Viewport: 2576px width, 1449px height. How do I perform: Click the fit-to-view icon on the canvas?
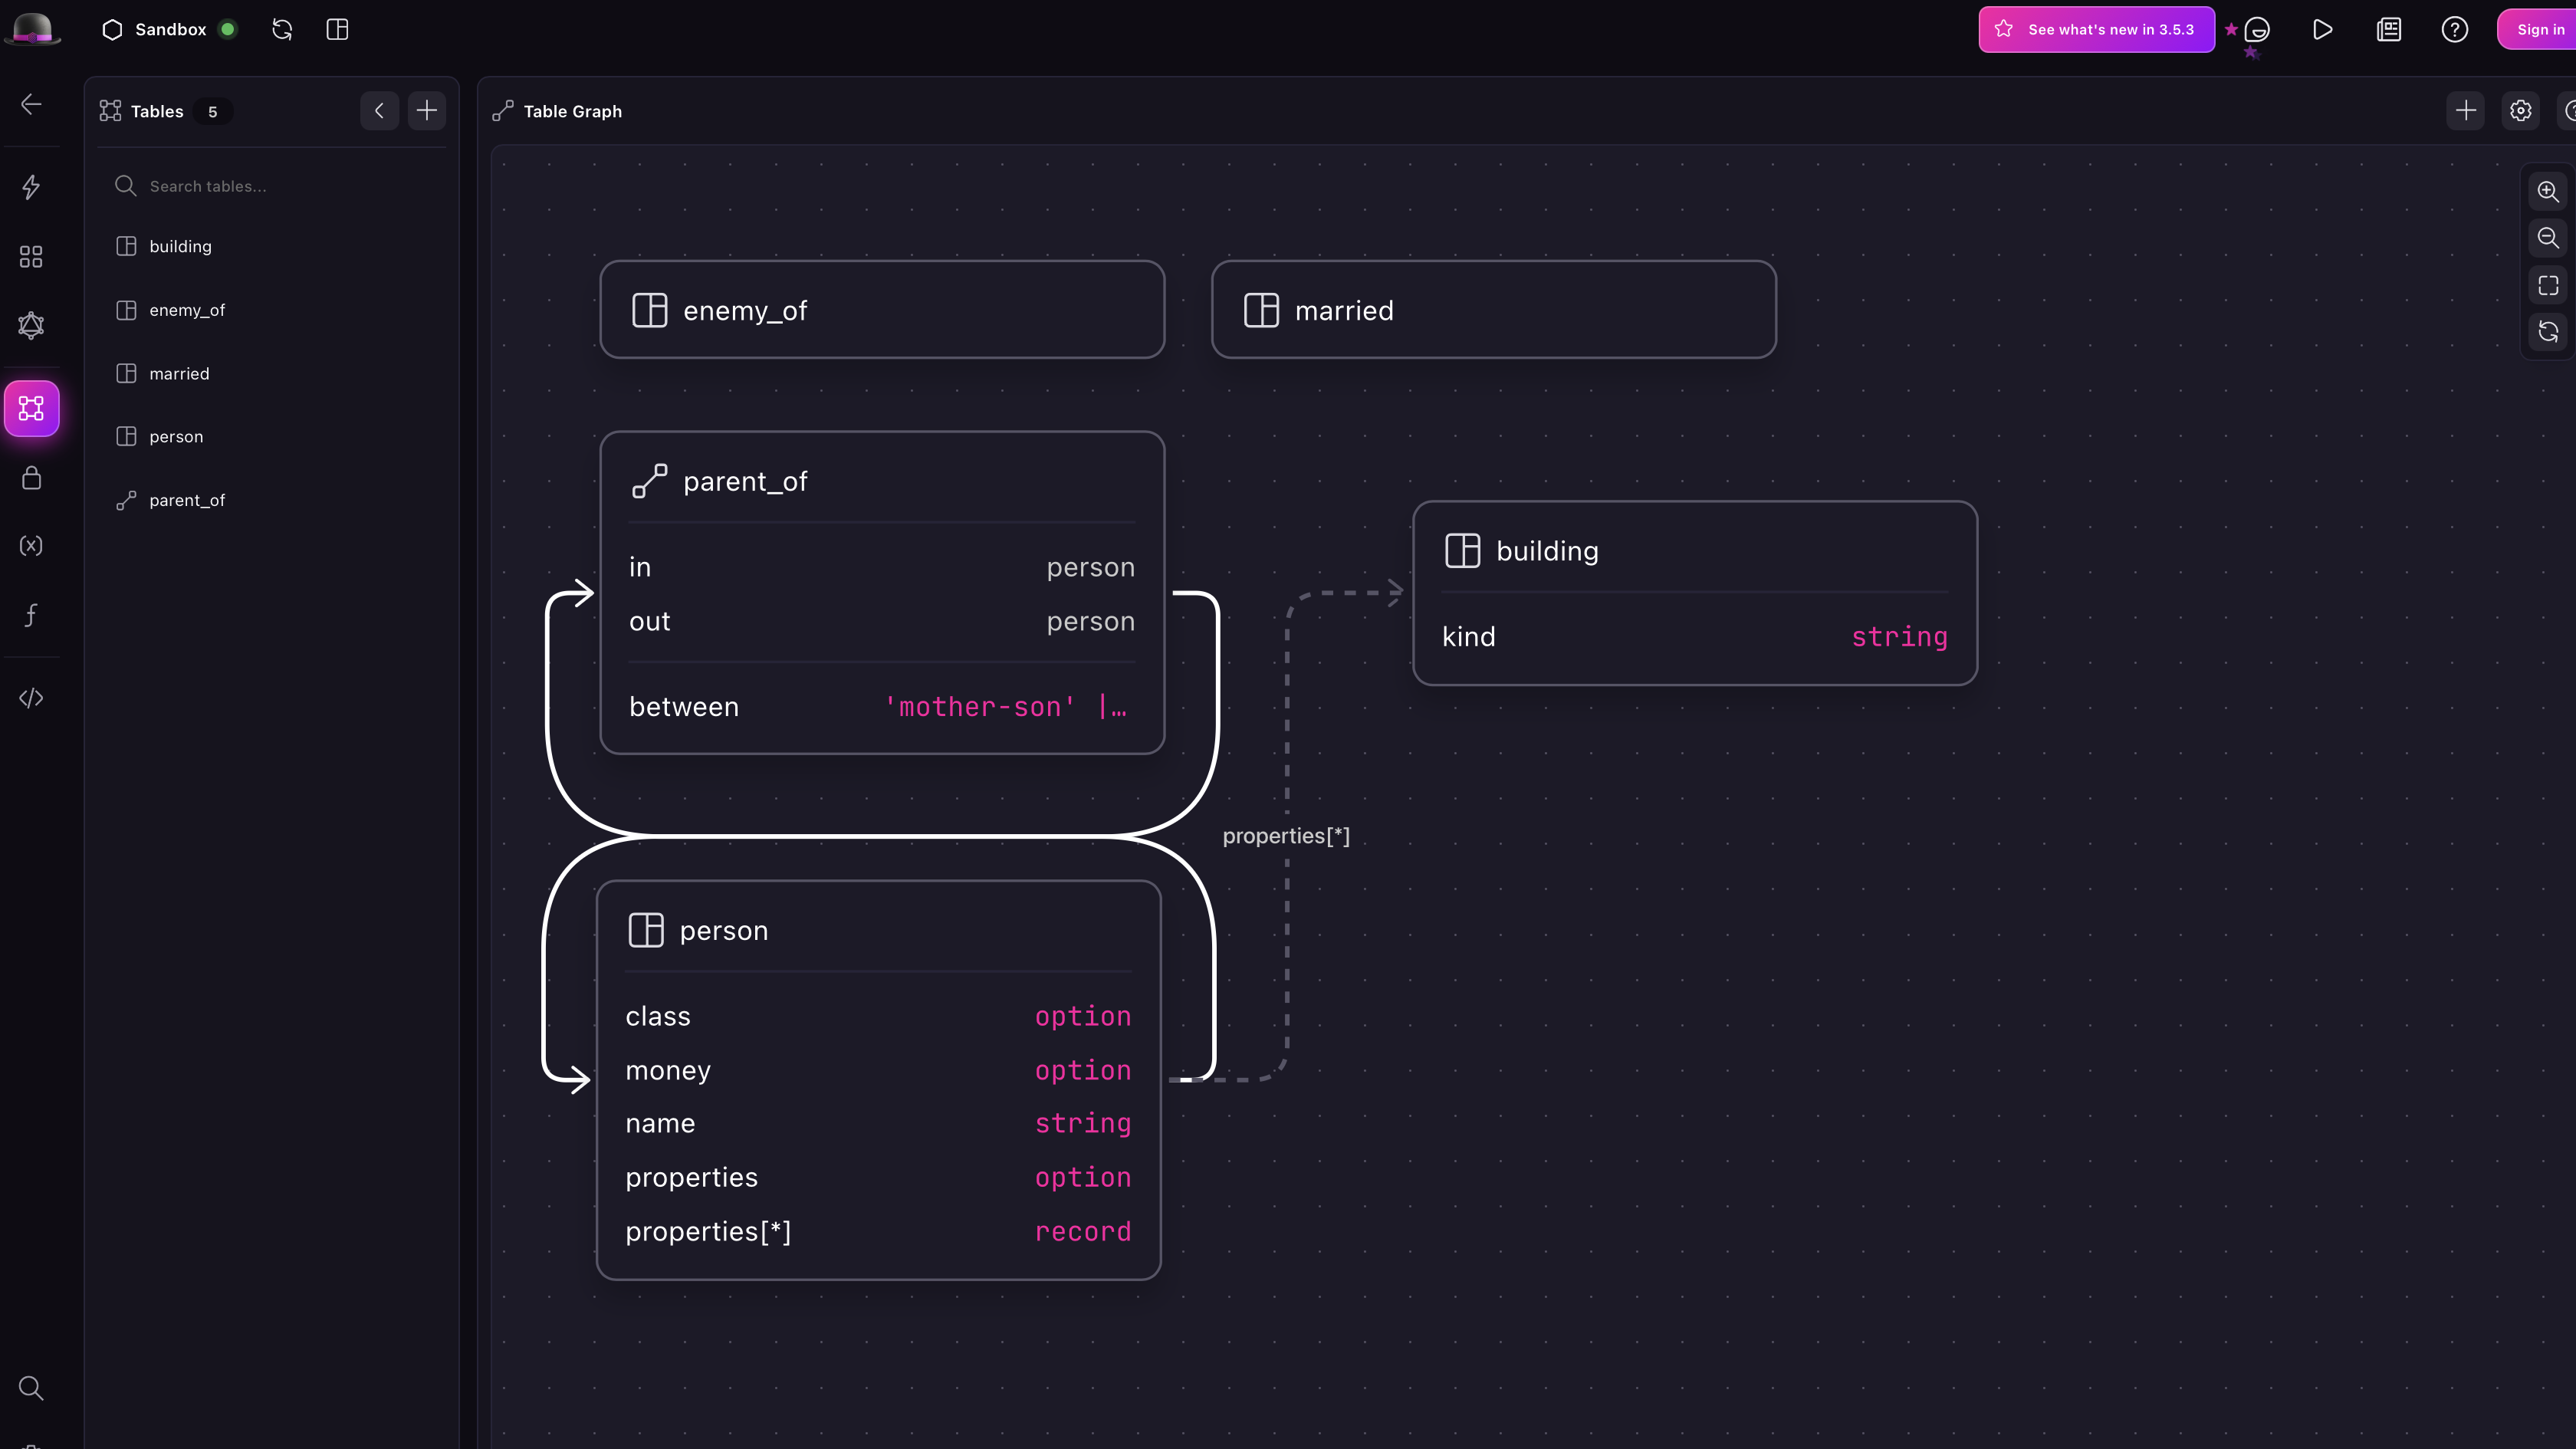coord(2547,285)
